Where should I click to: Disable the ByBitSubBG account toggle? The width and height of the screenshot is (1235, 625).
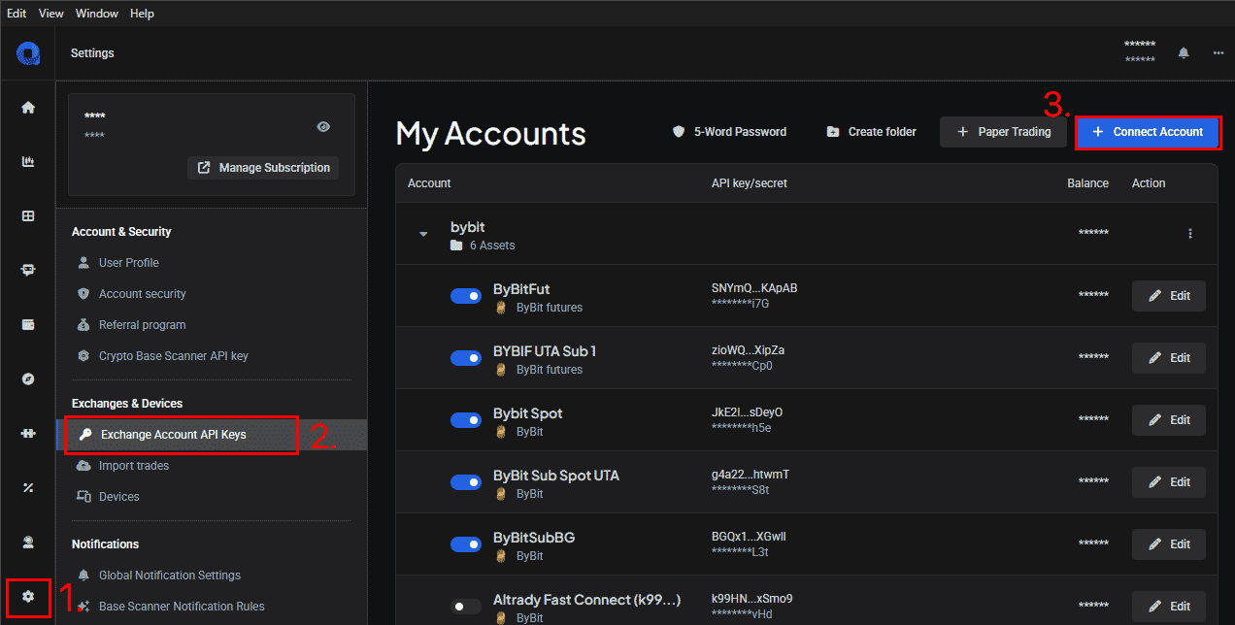pyautogui.click(x=466, y=545)
